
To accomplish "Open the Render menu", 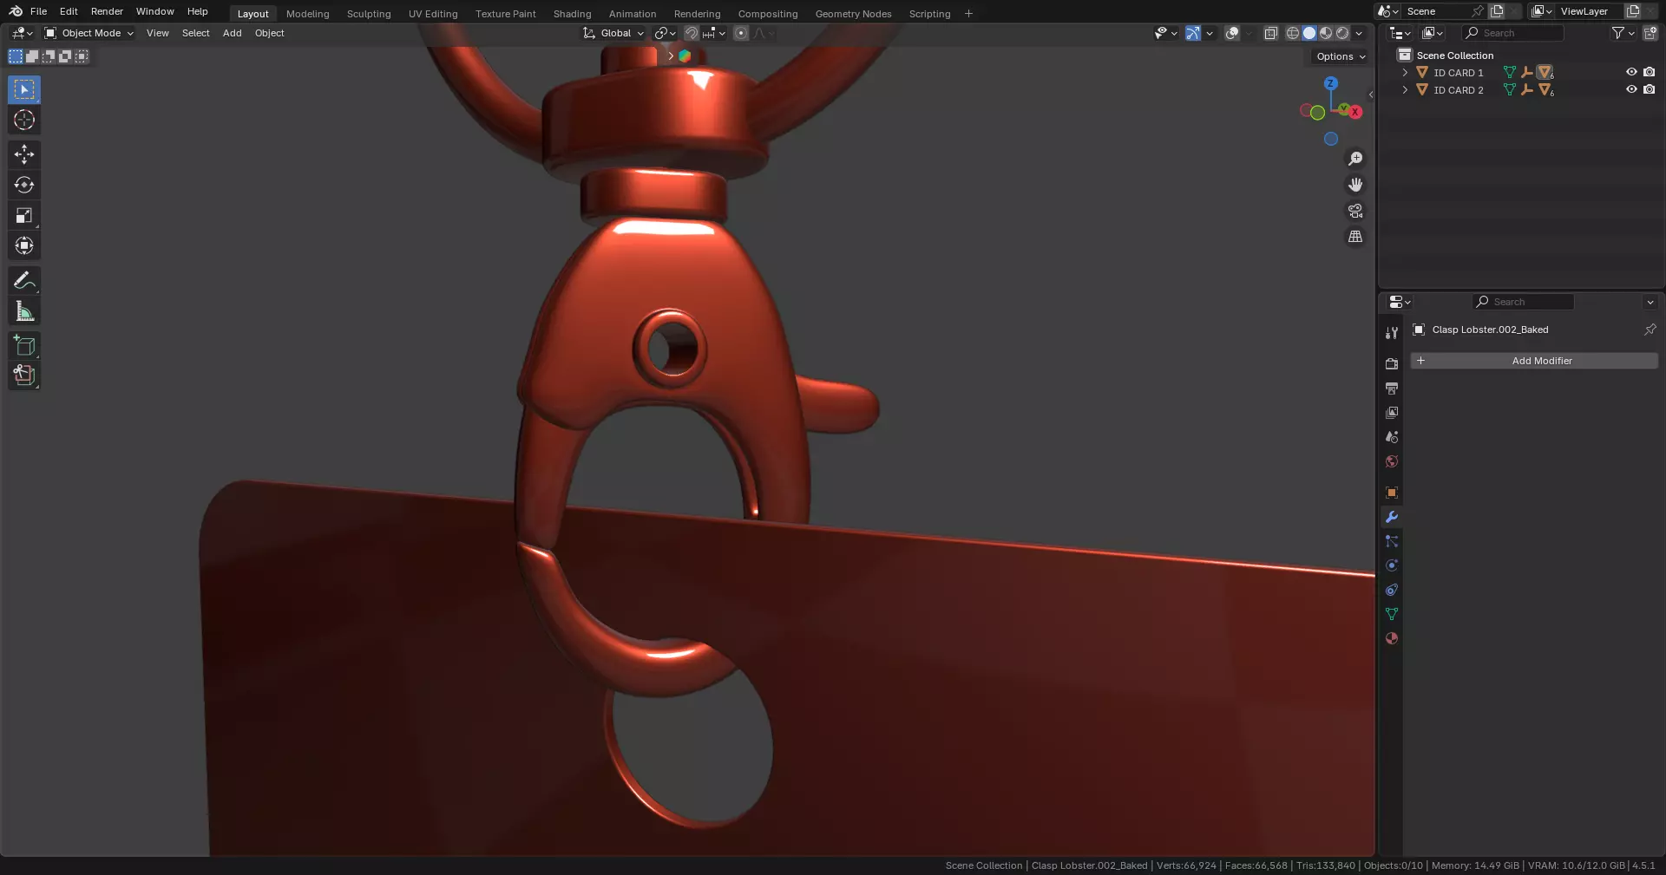I will click(x=107, y=11).
